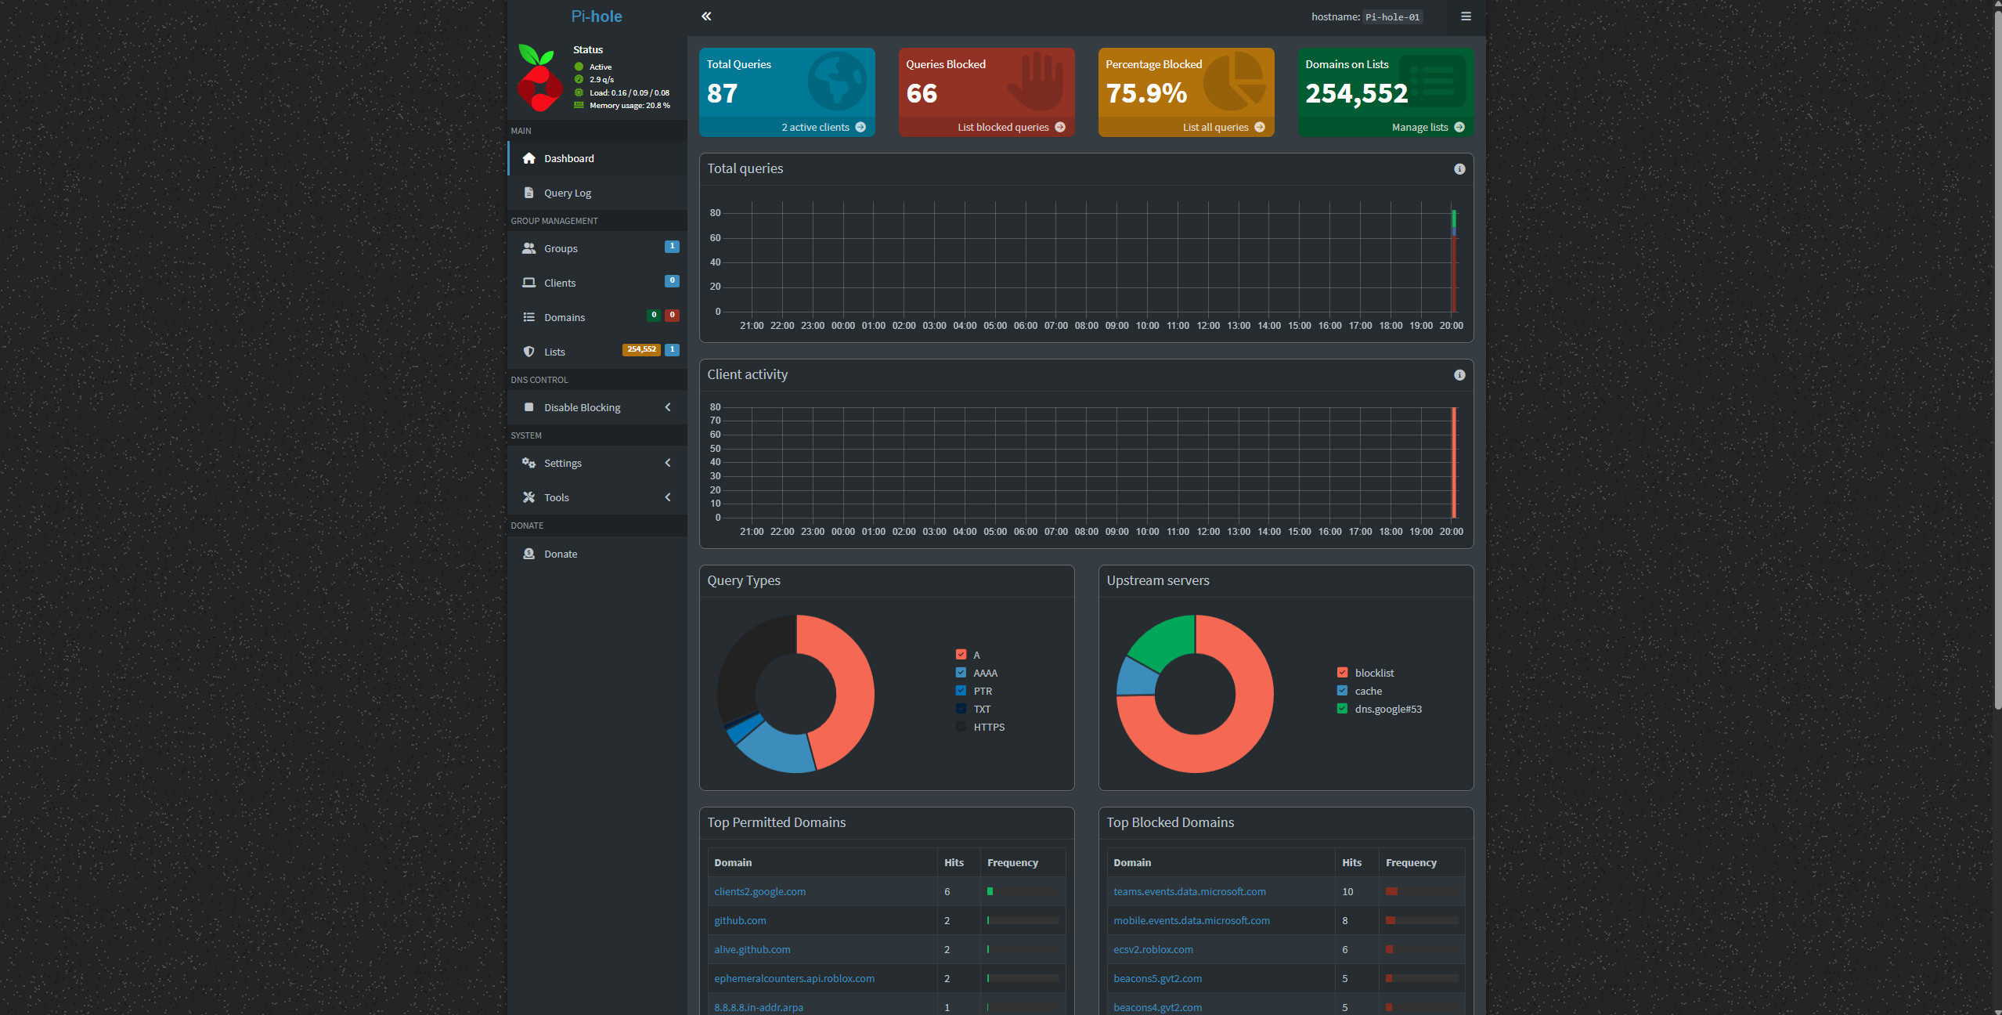Toggle the blocklist upstream checkbox
Image resolution: width=2002 pixels, height=1015 pixels.
point(1342,673)
